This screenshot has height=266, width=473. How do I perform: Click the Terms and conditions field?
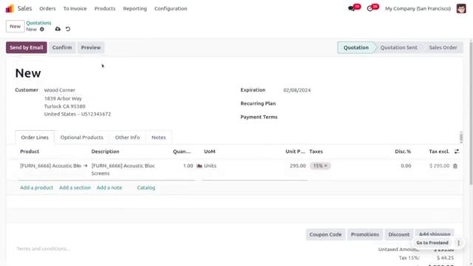[43, 249]
